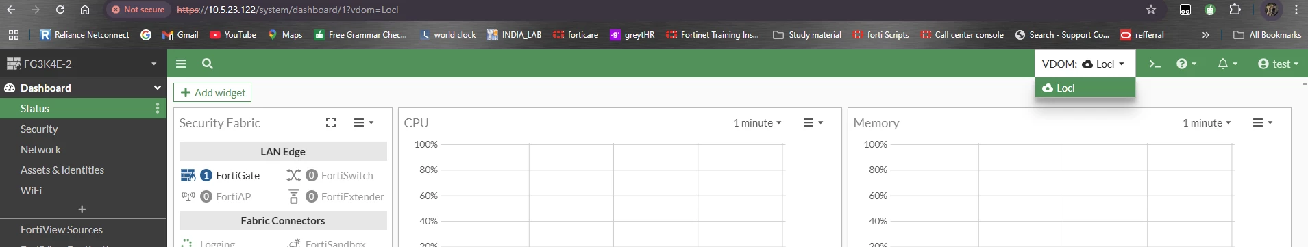Viewport: 1308px width, 247px height.
Task: Show more bookmarks with the chevron
Action: 1206,35
